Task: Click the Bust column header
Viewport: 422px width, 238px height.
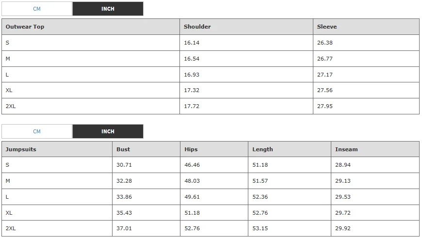Action: [x=123, y=149]
